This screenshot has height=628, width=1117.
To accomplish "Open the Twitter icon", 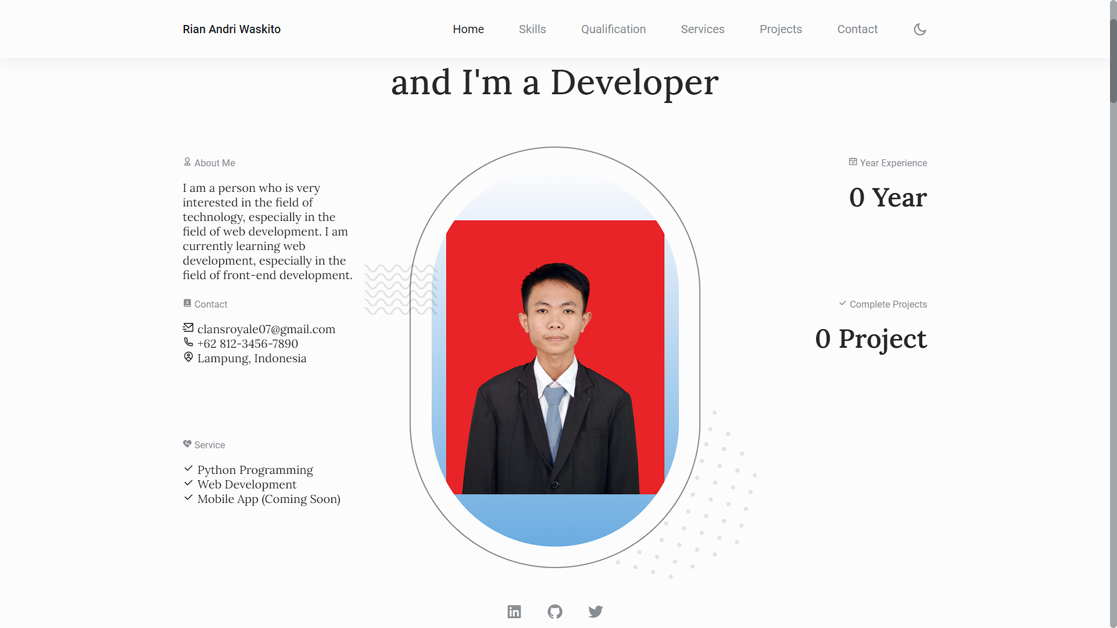I will 595,611.
